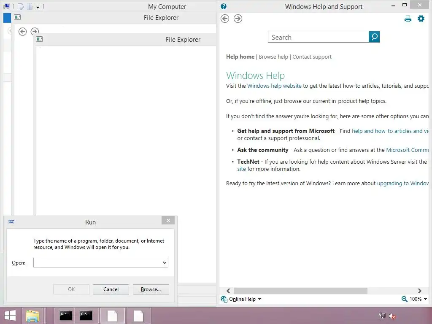The width and height of the screenshot is (432, 324).
Task: Click Cancel in the Run dialog
Action: pyautogui.click(x=111, y=289)
